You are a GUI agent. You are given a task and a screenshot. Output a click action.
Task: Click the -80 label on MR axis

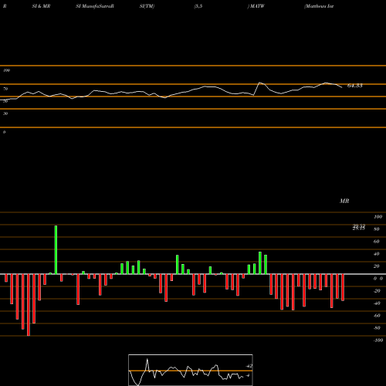point(377,328)
